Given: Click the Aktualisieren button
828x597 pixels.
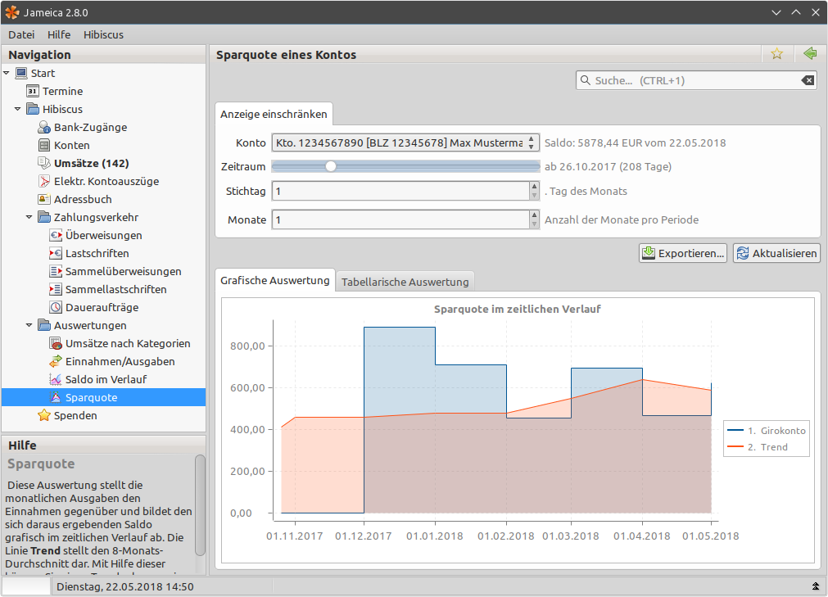Looking at the screenshot, I should [x=776, y=253].
